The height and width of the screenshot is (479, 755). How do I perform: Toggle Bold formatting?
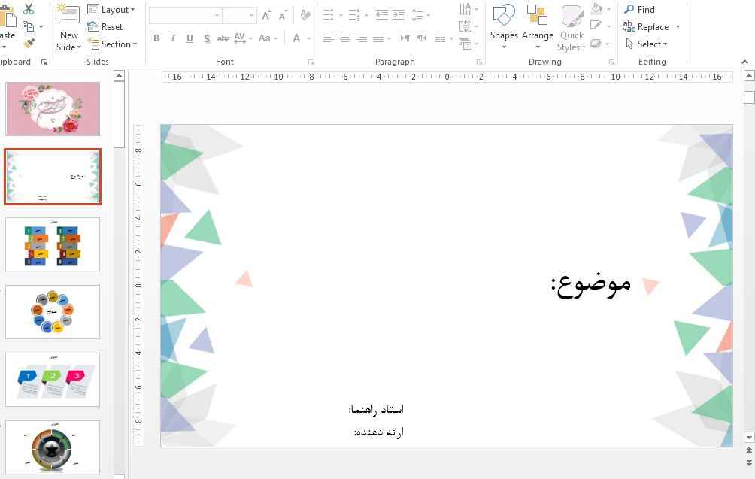(156, 38)
